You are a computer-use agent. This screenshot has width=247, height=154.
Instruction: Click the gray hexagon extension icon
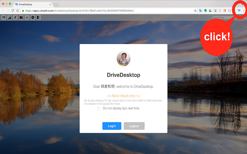tap(220, 10)
